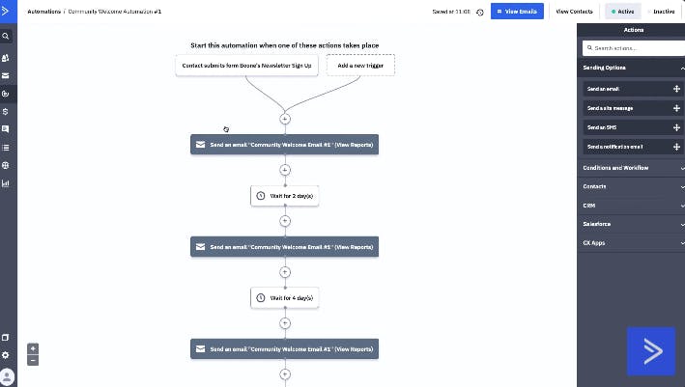Screen dimensions: 685x387
Task: Click the View Contacts button
Action: (x=574, y=12)
